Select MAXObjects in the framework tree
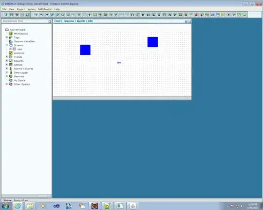 21,34
